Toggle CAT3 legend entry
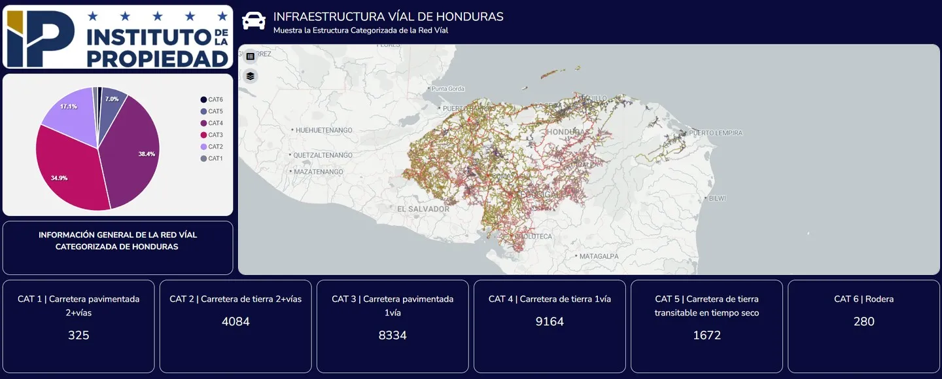This screenshot has height=379, width=942. 212,135
